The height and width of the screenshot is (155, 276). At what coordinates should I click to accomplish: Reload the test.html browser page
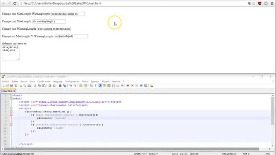(x=15, y=3)
